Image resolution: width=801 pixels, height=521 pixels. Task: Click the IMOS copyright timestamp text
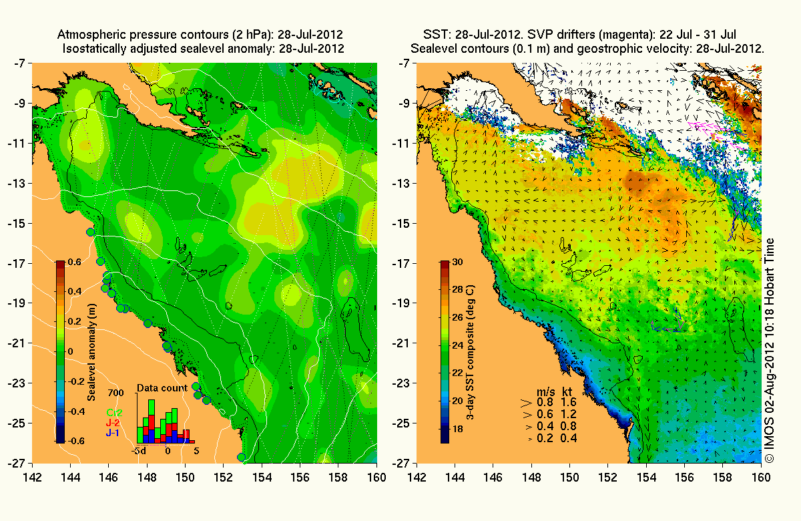770,351
